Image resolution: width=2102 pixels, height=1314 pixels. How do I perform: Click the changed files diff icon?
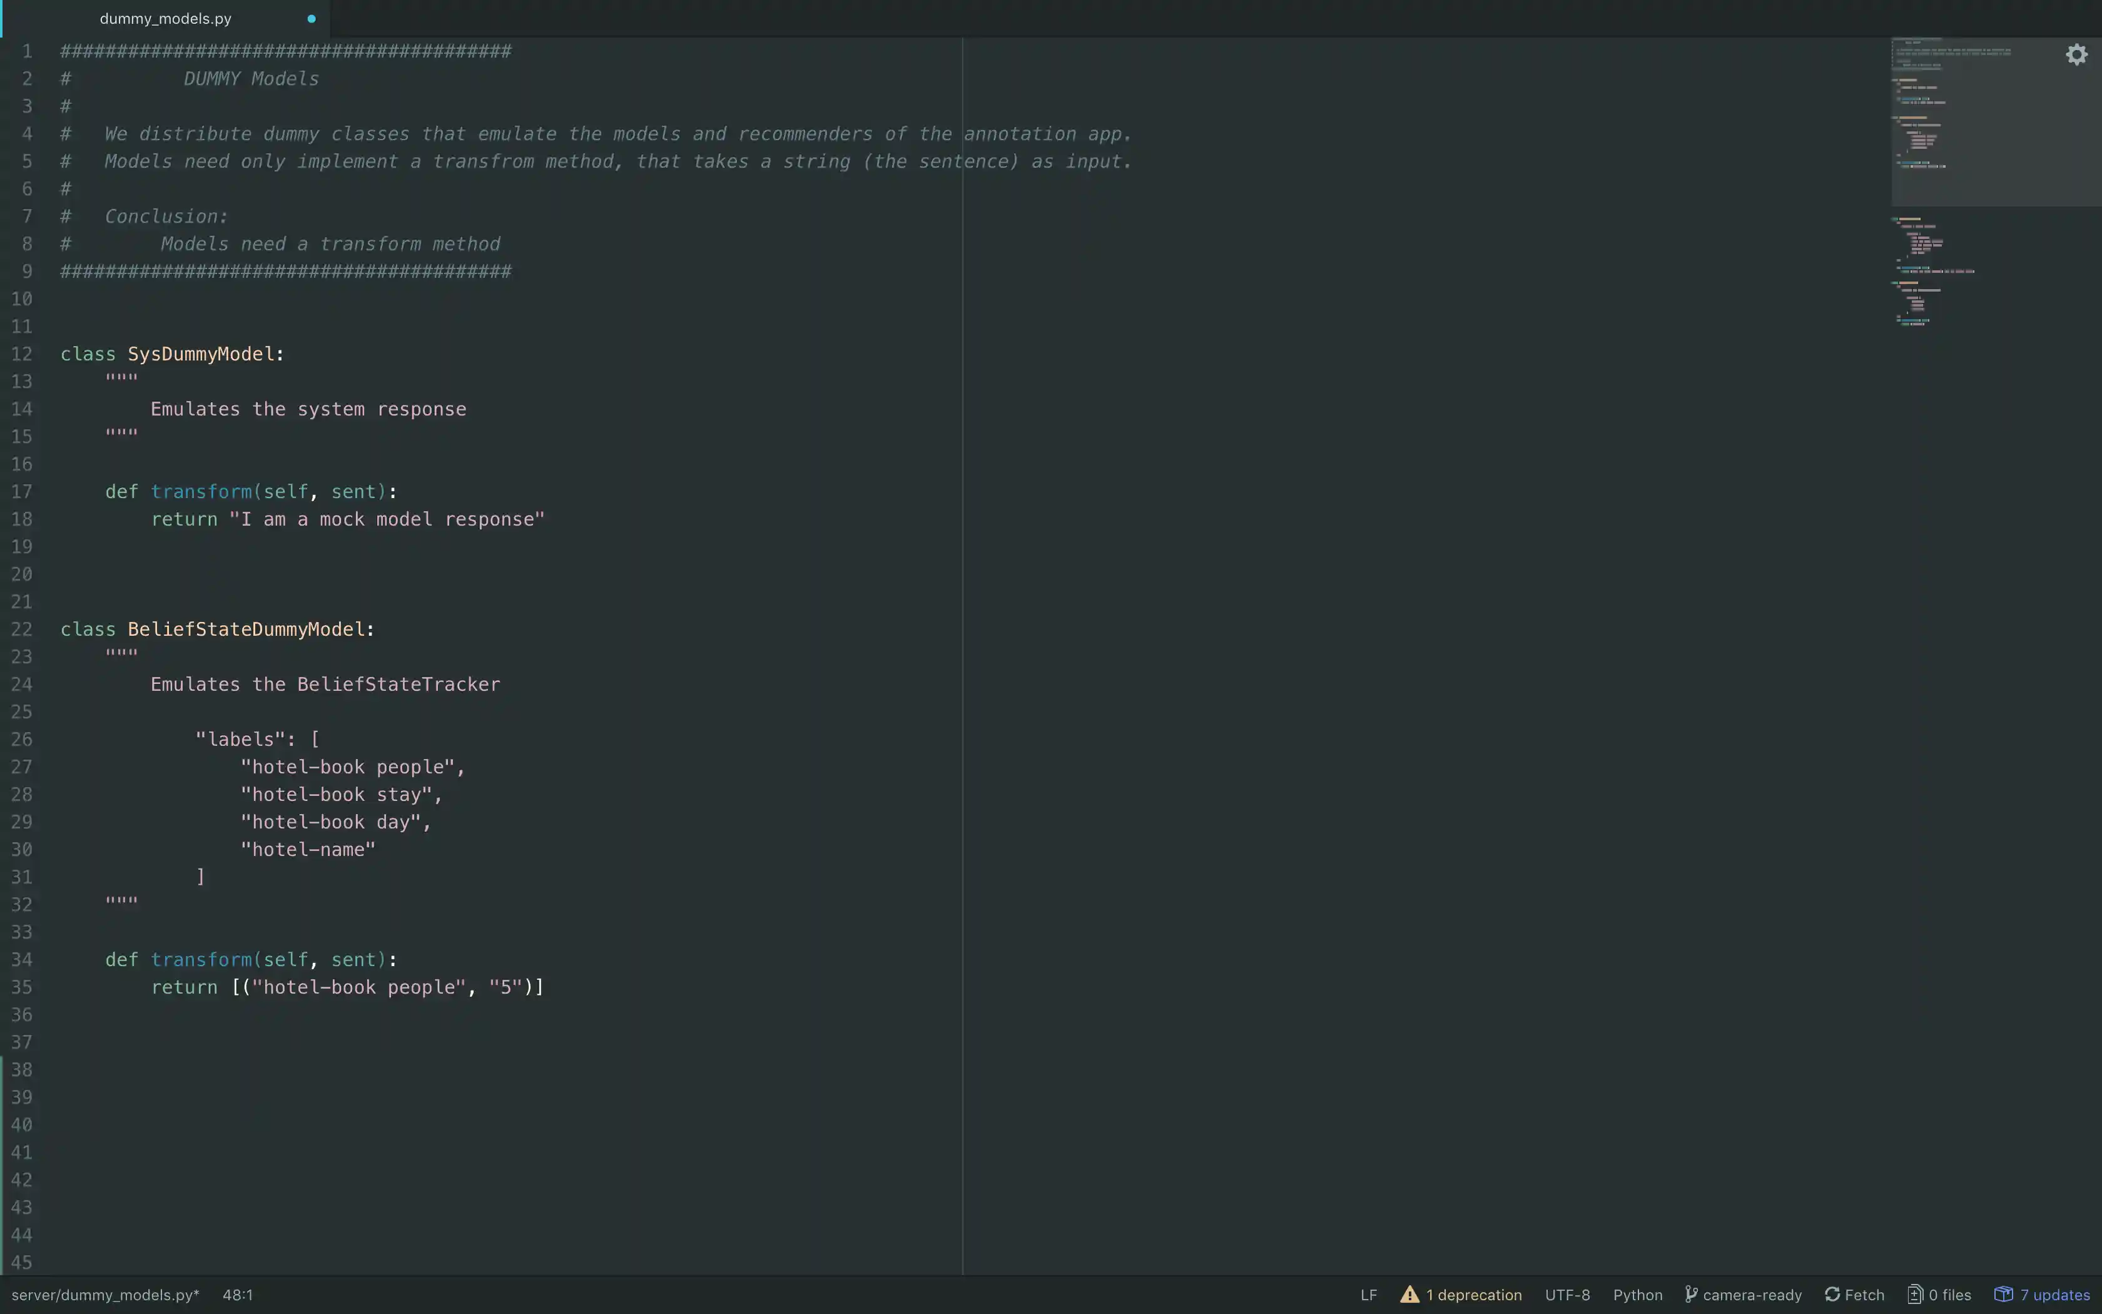click(1914, 1295)
